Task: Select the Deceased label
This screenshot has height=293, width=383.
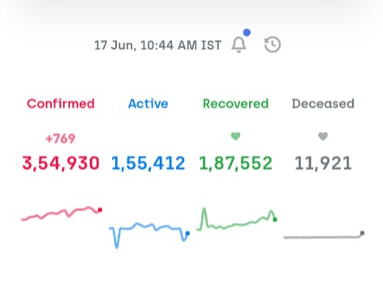Action: 323,104
